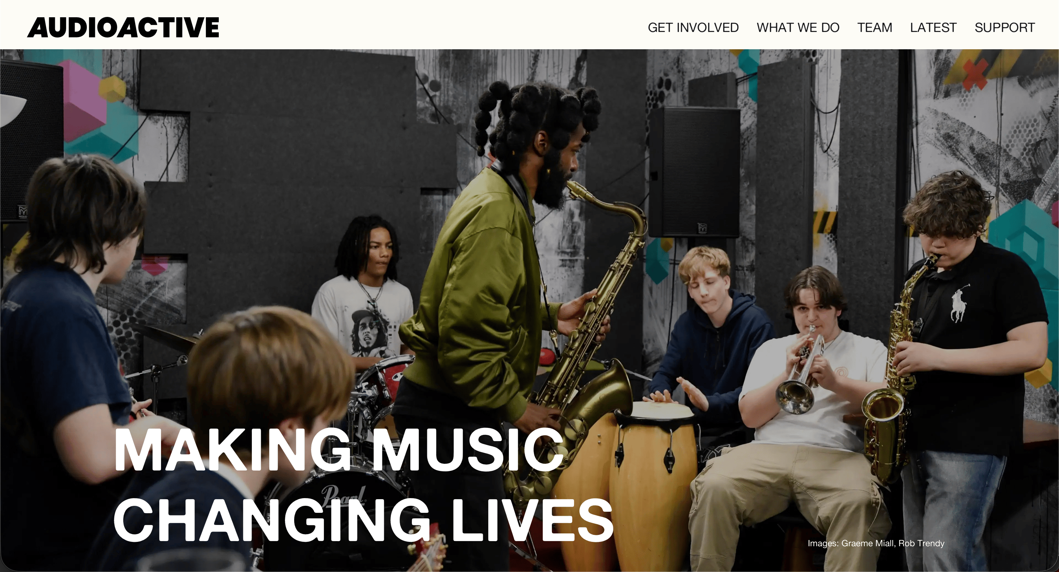Click the MAKING MUSIC headline text
This screenshot has height=572, width=1059.
pyautogui.click(x=338, y=450)
